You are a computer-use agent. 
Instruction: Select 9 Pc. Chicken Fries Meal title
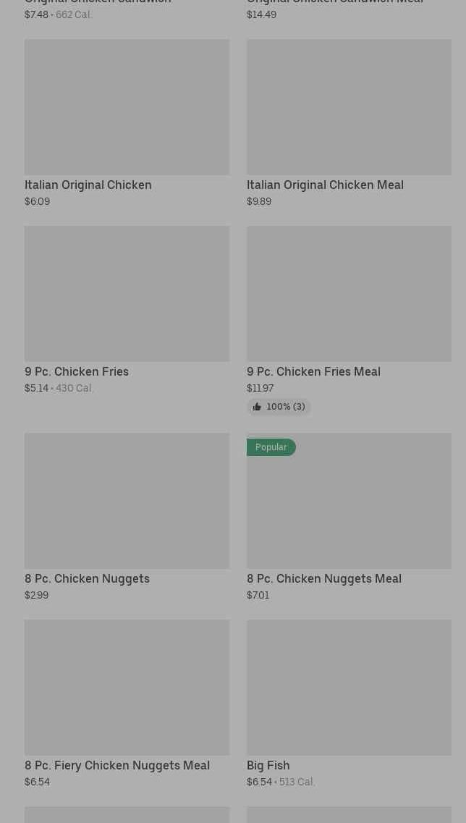(x=313, y=372)
